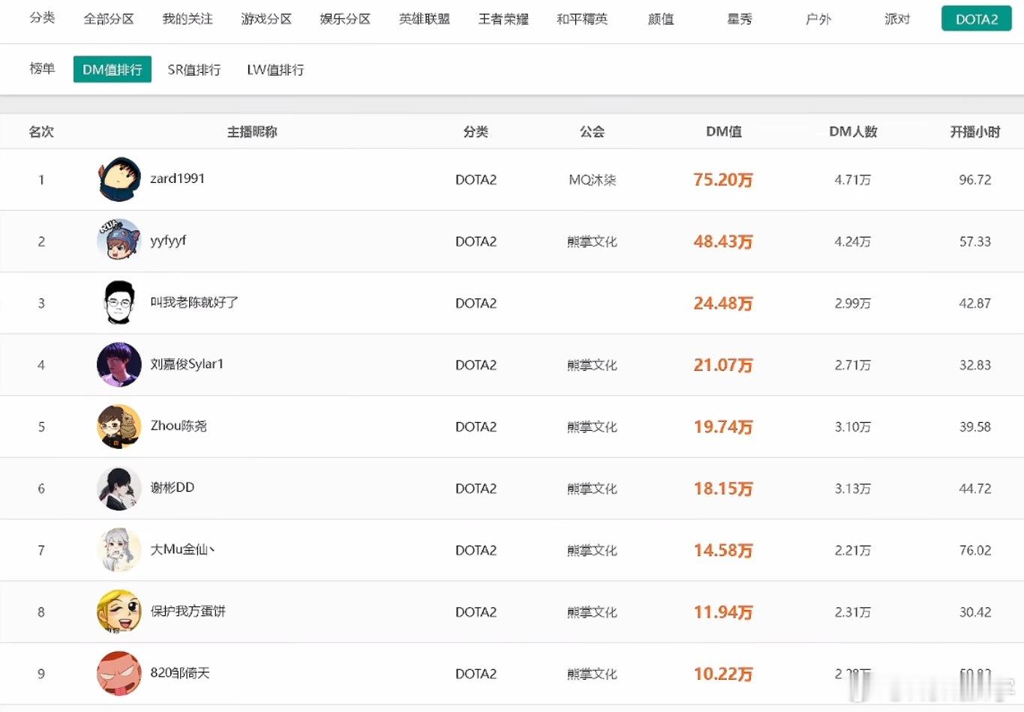Open the 户外 category

click(x=818, y=19)
